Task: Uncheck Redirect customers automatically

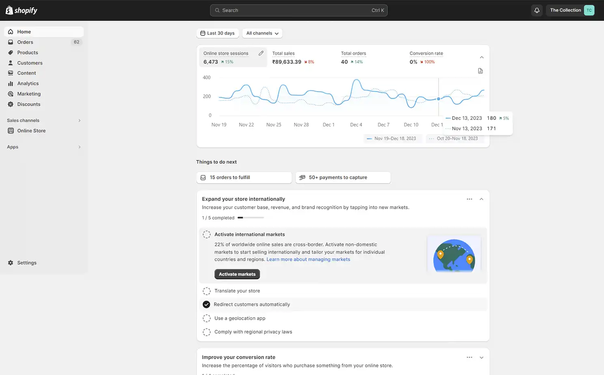Action: 206,304
